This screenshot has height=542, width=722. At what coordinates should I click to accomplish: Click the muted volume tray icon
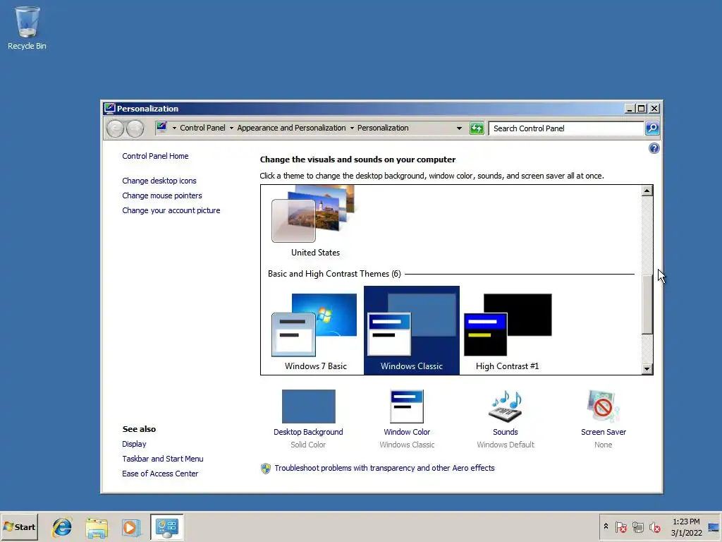click(x=654, y=526)
